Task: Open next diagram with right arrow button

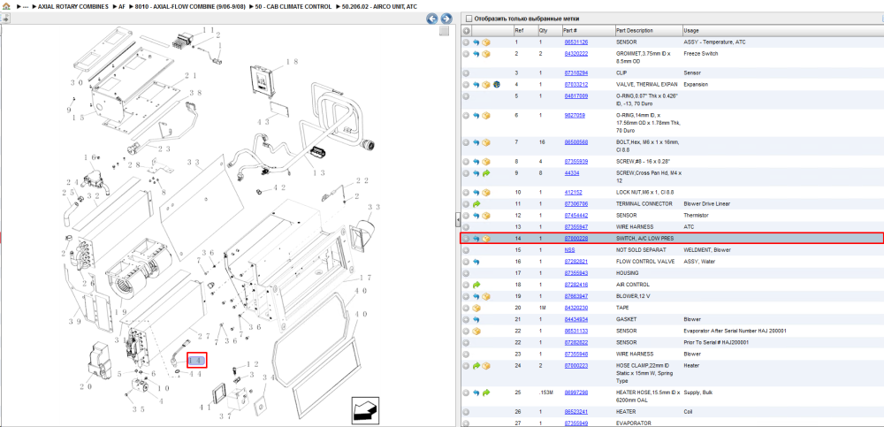Action: pos(446,19)
